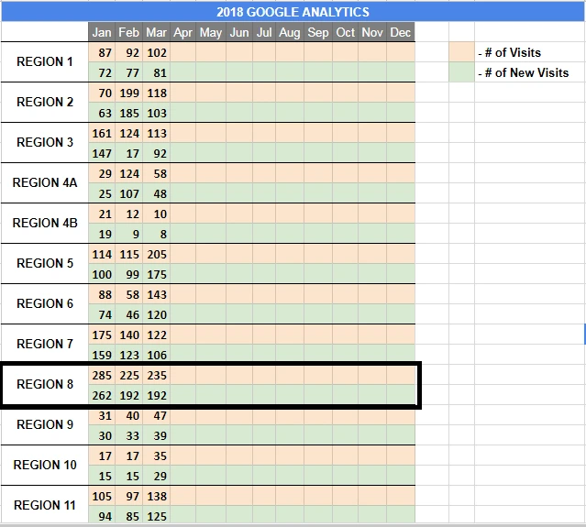
Task: Select Region 4B Jan visits cell 21
Action: [102, 214]
